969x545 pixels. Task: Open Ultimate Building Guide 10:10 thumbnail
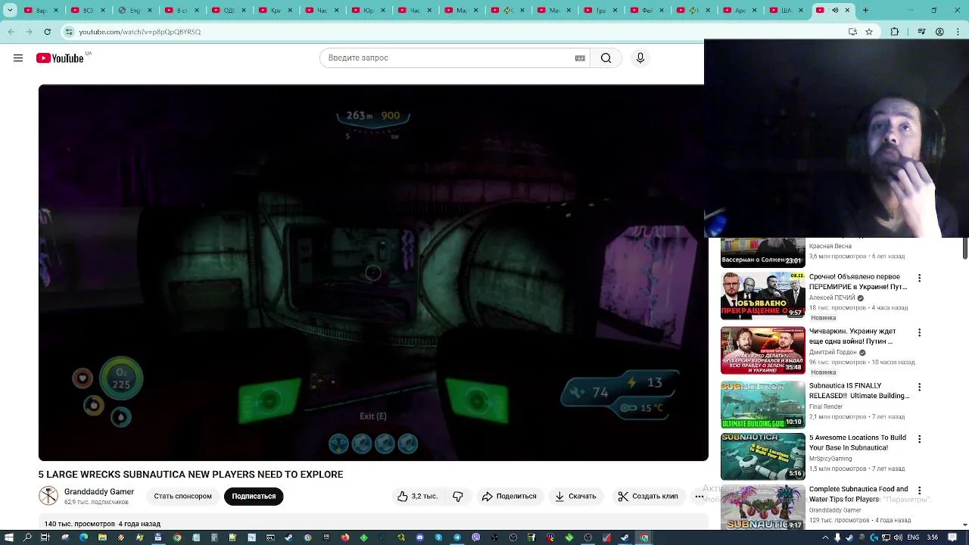coord(763,405)
